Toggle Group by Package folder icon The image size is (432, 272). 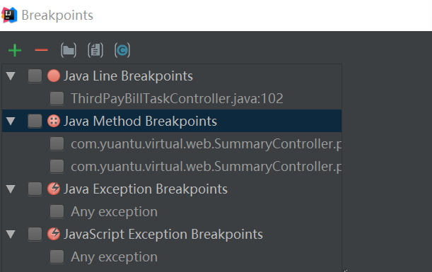(69, 50)
